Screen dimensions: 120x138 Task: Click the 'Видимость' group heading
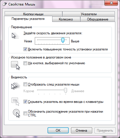(x=19, y=77)
